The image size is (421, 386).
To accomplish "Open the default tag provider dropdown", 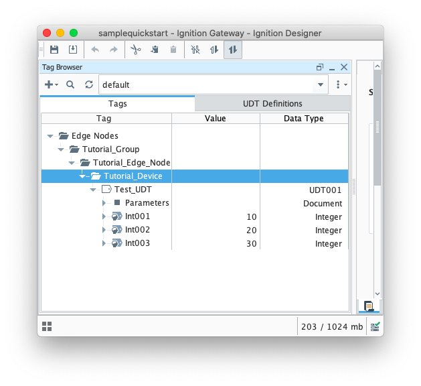I will click(321, 84).
